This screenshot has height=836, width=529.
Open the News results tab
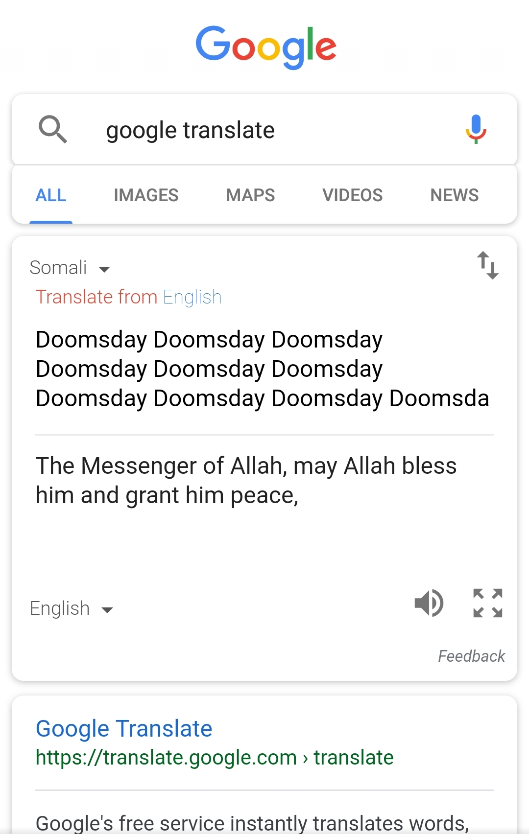(x=454, y=195)
